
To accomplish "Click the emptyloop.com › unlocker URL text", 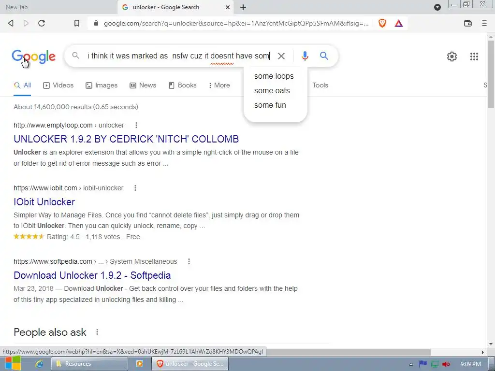I will [x=69, y=125].
